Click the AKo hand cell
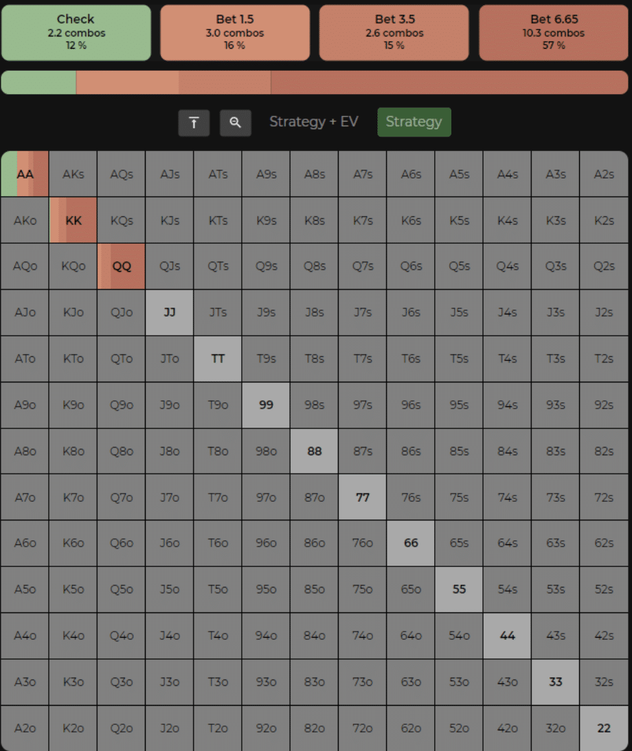Image resolution: width=632 pixels, height=751 pixels. point(25,220)
